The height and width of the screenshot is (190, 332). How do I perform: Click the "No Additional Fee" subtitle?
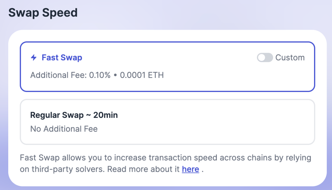pos(64,129)
